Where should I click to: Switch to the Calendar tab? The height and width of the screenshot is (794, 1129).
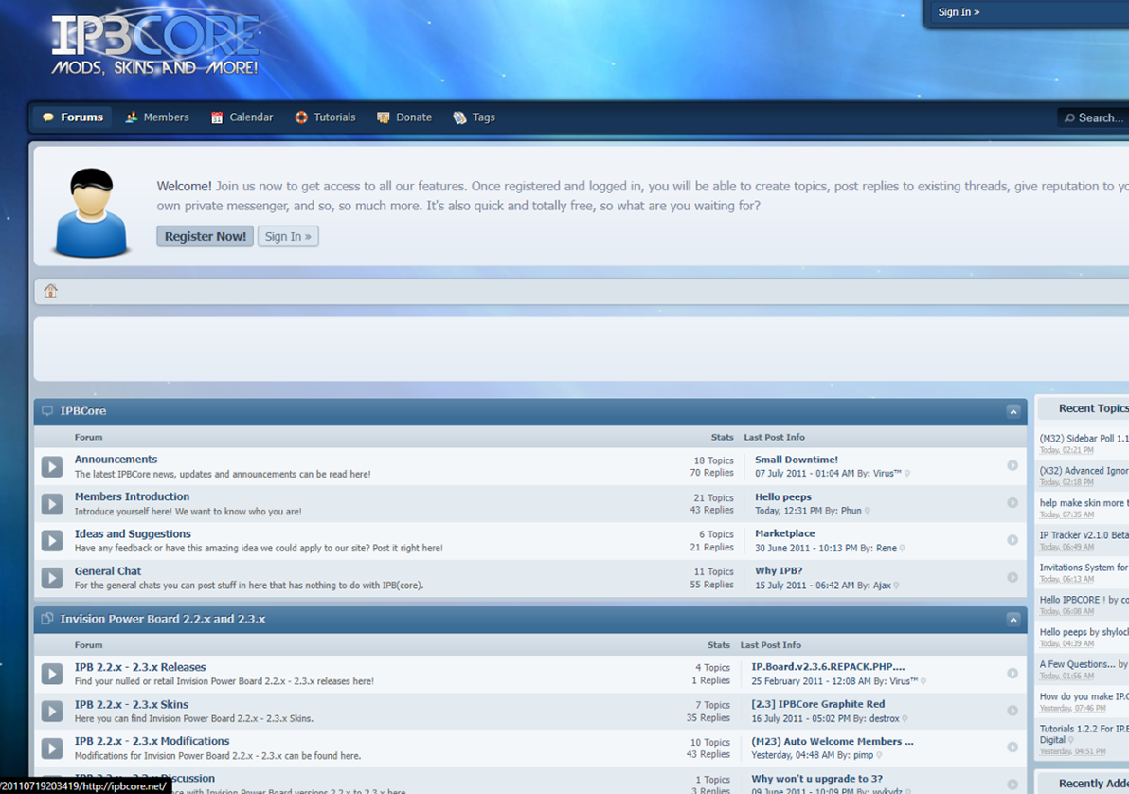pos(242,117)
